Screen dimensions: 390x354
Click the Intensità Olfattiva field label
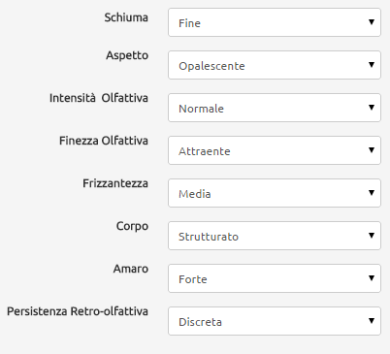pyautogui.click(x=99, y=98)
